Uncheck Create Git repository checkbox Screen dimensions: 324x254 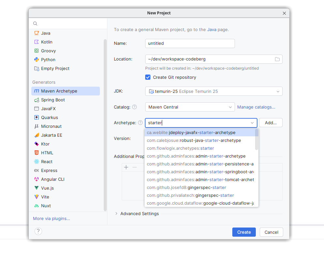148,77
